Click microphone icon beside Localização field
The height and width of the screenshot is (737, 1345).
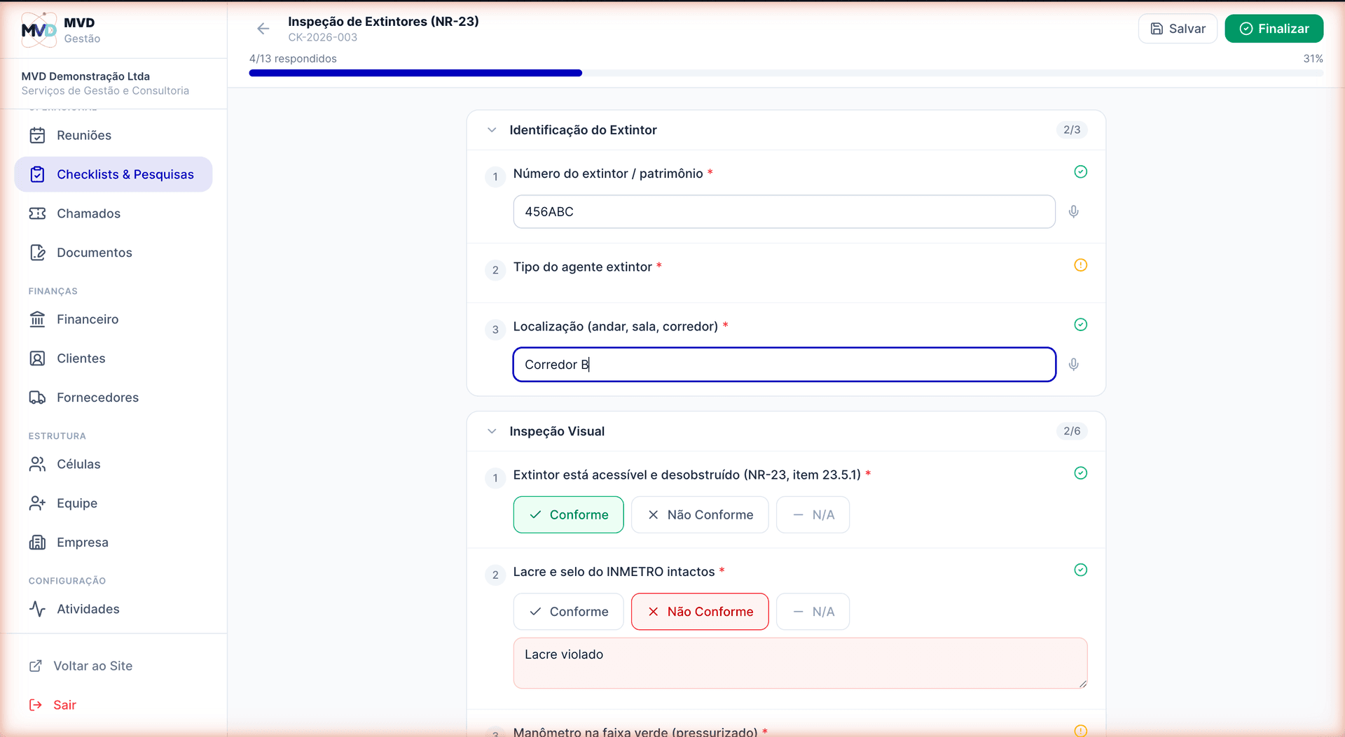1073,365
